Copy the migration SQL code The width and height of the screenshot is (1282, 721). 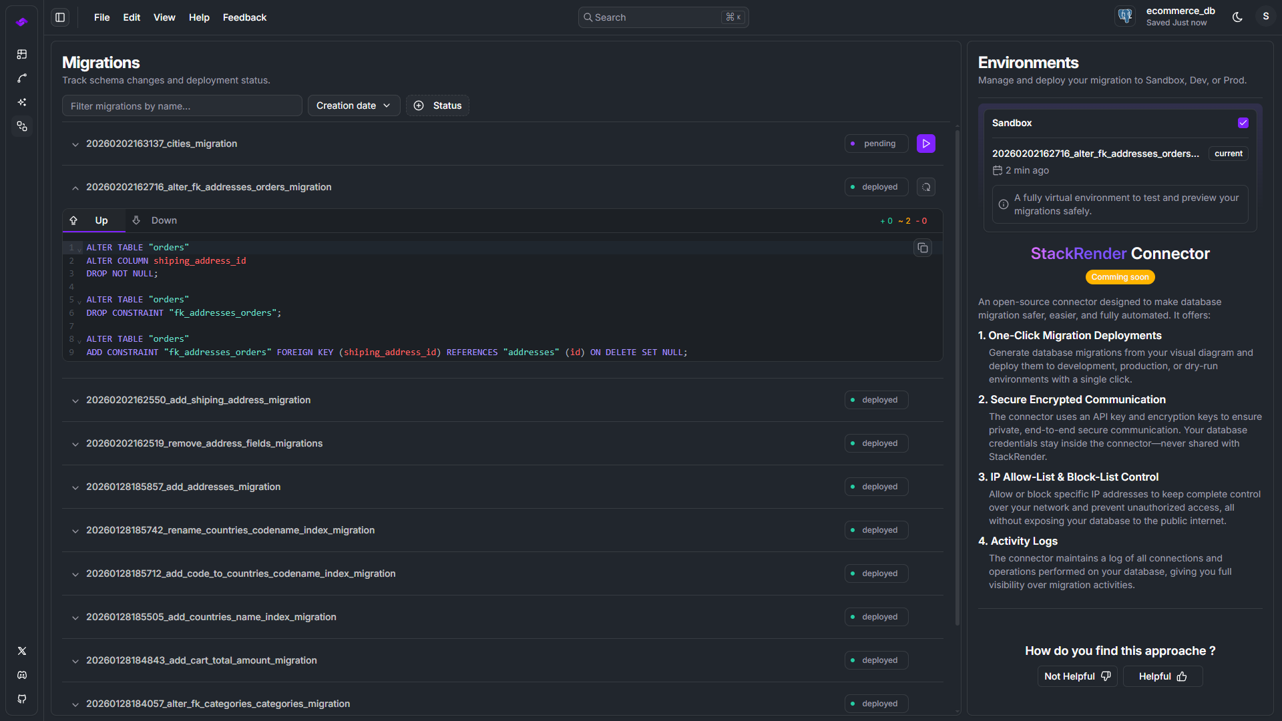[923, 248]
